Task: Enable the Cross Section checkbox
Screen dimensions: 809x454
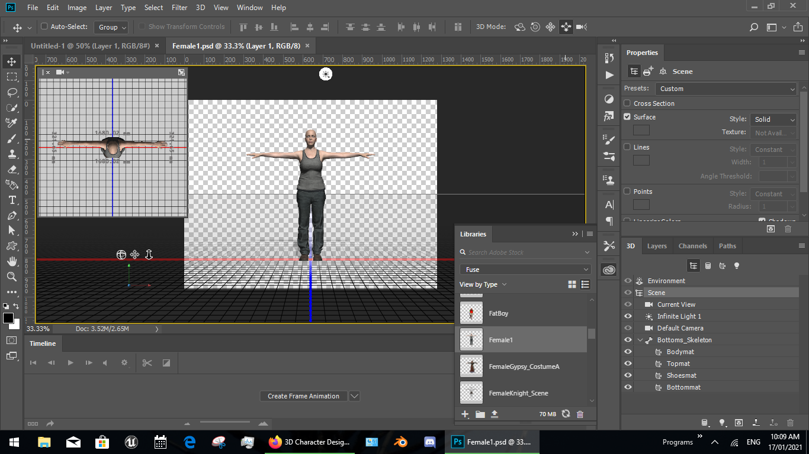Action: tap(626, 103)
